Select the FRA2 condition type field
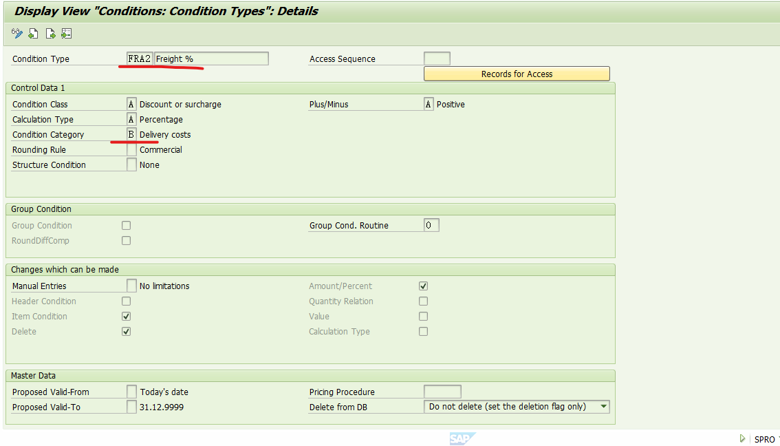The width and height of the screenshot is (780, 446). click(139, 59)
